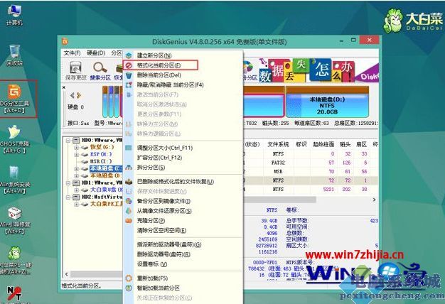Viewport: 445px width, 304px height.
Task: Go to next disk with right arrow
Action: (79, 96)
